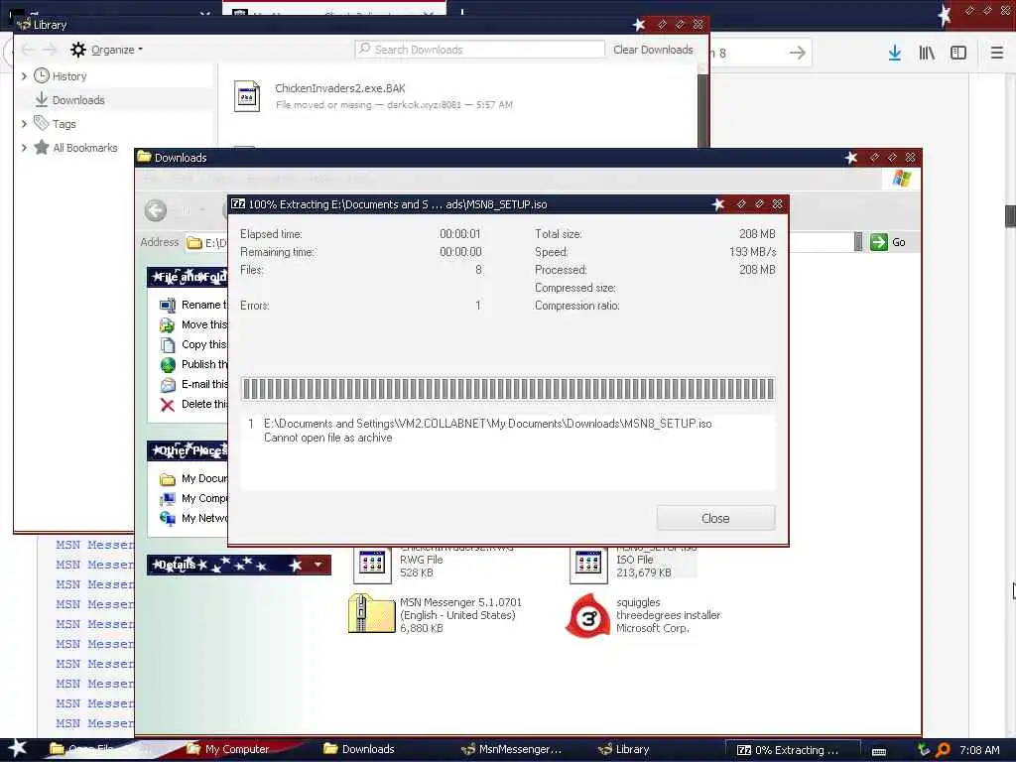Select squiggles threedegrees installer icon
The height and width of the screenshot is (762, 1016).
point(587,615)
